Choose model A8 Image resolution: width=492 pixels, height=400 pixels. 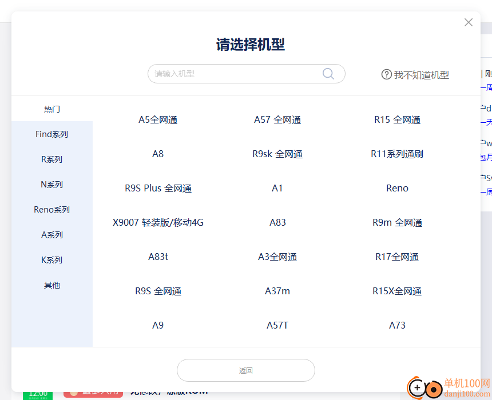pos(158,154)
